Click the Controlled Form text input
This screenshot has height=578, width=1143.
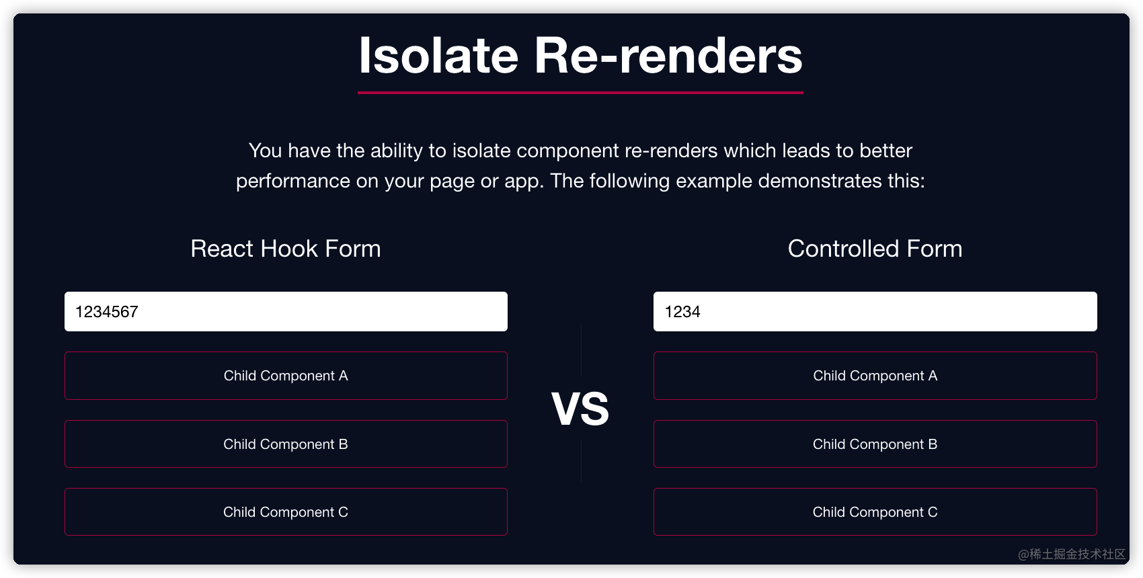point(874,311)
